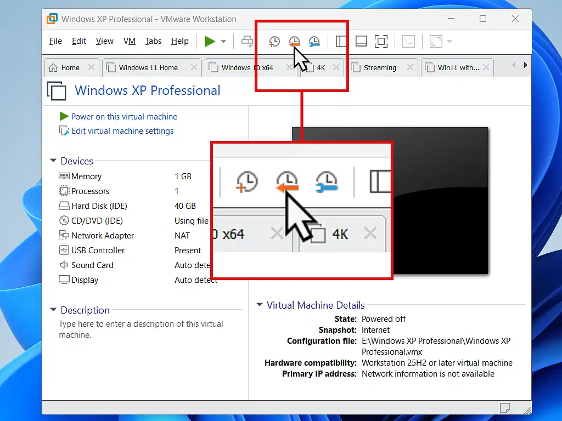Open the power options dropdown arrow

[223, 42]
